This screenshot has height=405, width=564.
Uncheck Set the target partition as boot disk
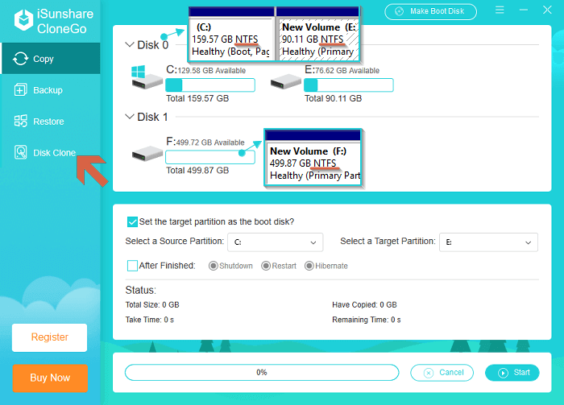pyautogui.click(x=132, y=221)
